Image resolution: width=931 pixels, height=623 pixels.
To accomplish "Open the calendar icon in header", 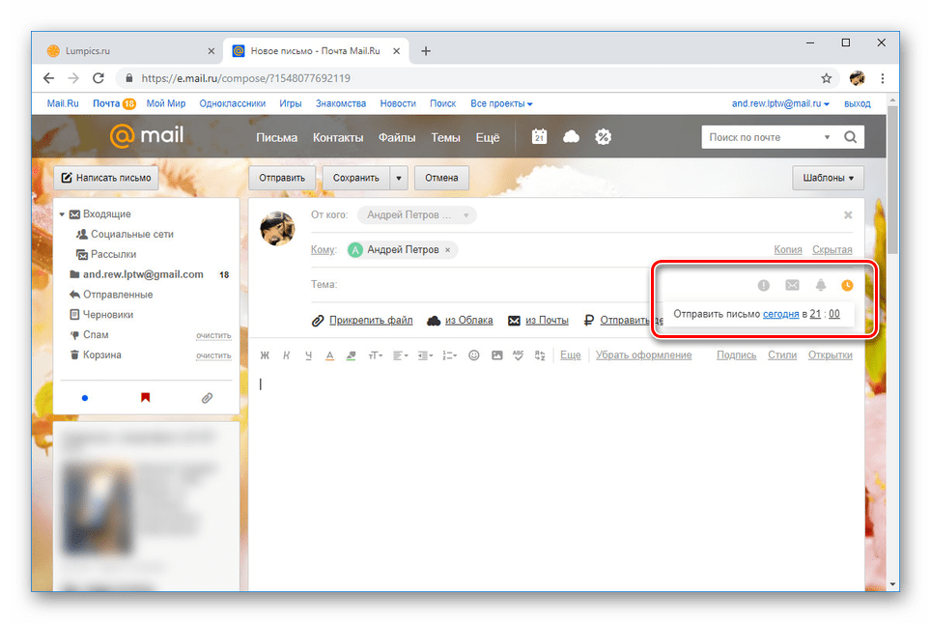I will pyautogui.click(x=540, y=137).
